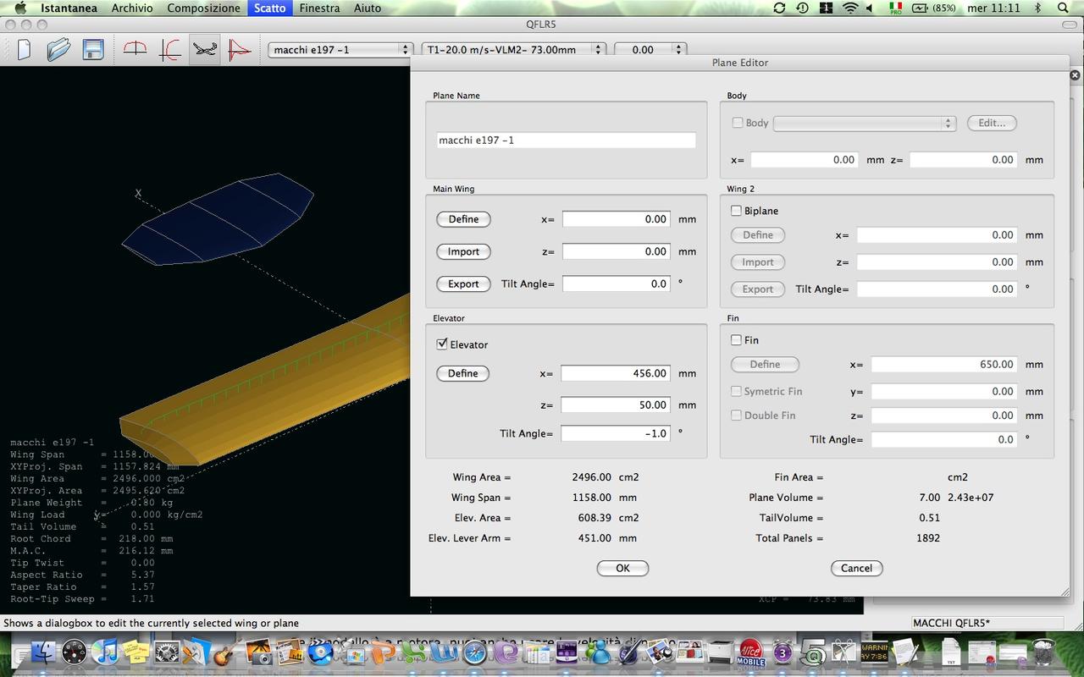Open the macchi e197 -1 plane dropdown
Image resolution: width=1084 pixels, height=677 pixels.
click(340, 50)
